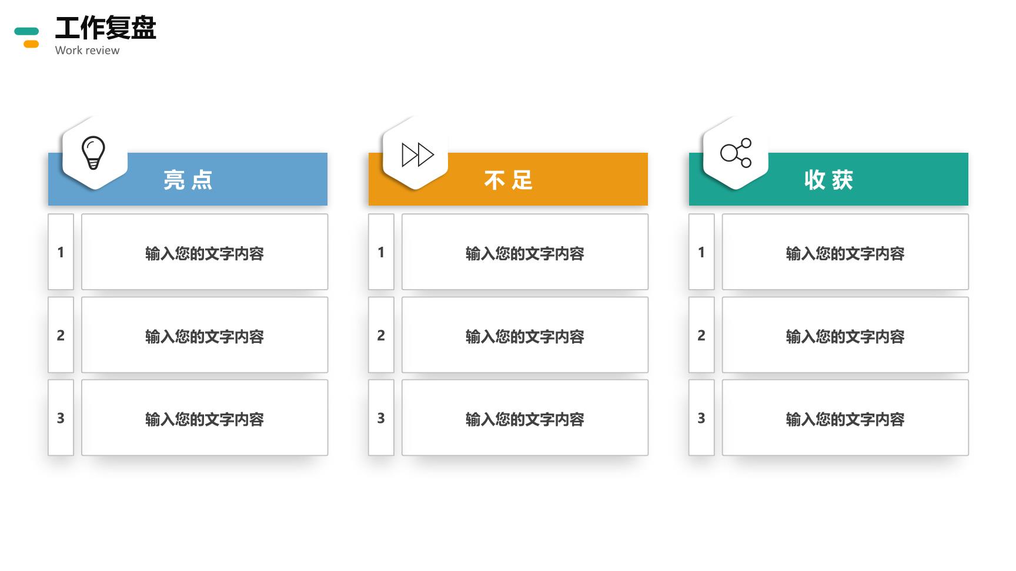1016x571 pixels.
Task: Click first text box under 收获
Action: tap(845, 252)
